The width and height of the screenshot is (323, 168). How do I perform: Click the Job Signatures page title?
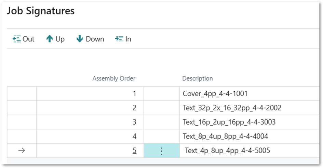point(41,11)
